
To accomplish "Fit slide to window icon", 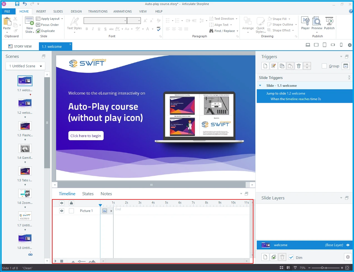I will (347, 268).
